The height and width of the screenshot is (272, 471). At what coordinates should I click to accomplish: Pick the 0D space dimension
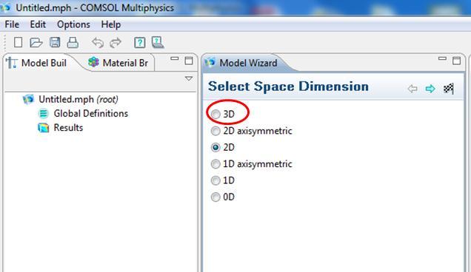pyautogui.click(x=216, y=197)
